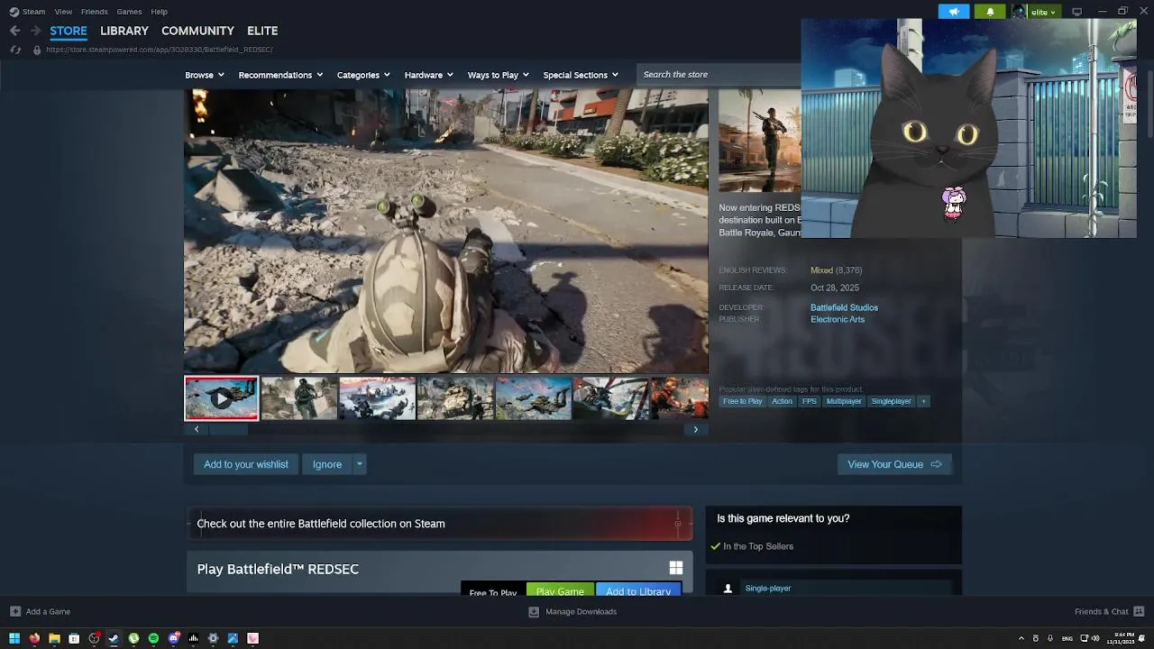This screenshot has height=649, width=1154.
Task: Expand the Recommendations dropdown
Action: point(280,75)
